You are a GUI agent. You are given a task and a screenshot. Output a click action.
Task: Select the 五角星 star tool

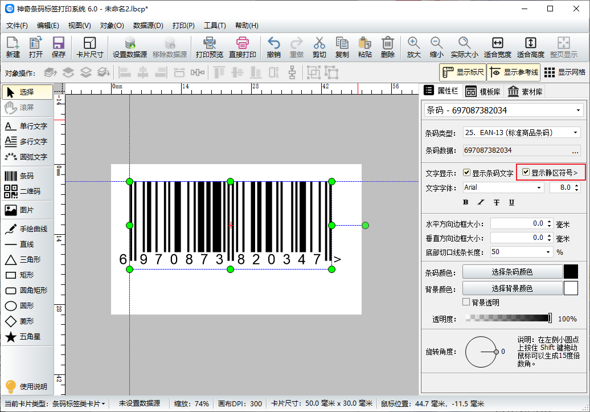pos(27,336)
